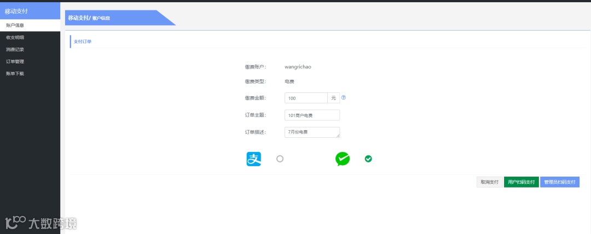
Task: Focus the 缴费金额 input field
Action: (x=306, y=98)
